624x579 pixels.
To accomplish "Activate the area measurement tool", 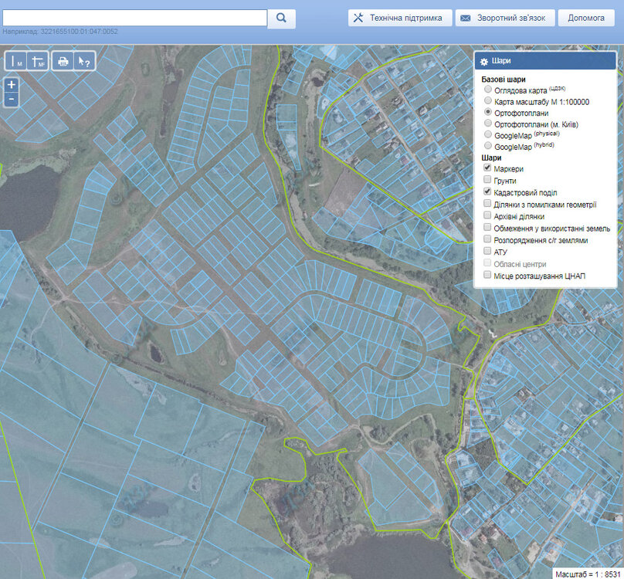I will (x=38, y=62).
